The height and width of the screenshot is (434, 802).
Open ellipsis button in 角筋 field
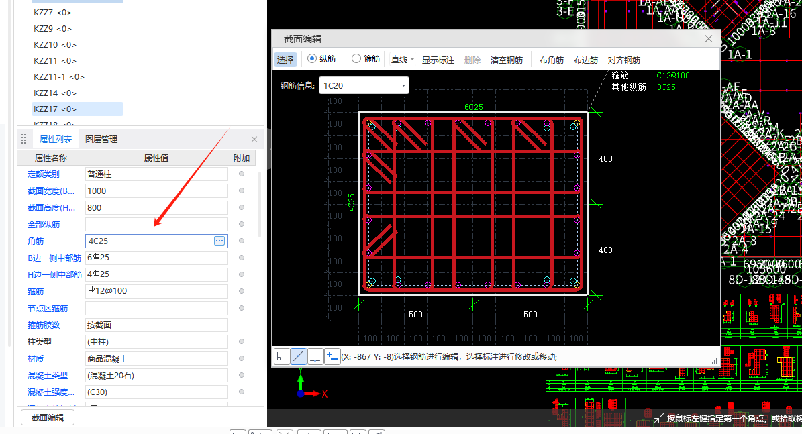[219, 241]
